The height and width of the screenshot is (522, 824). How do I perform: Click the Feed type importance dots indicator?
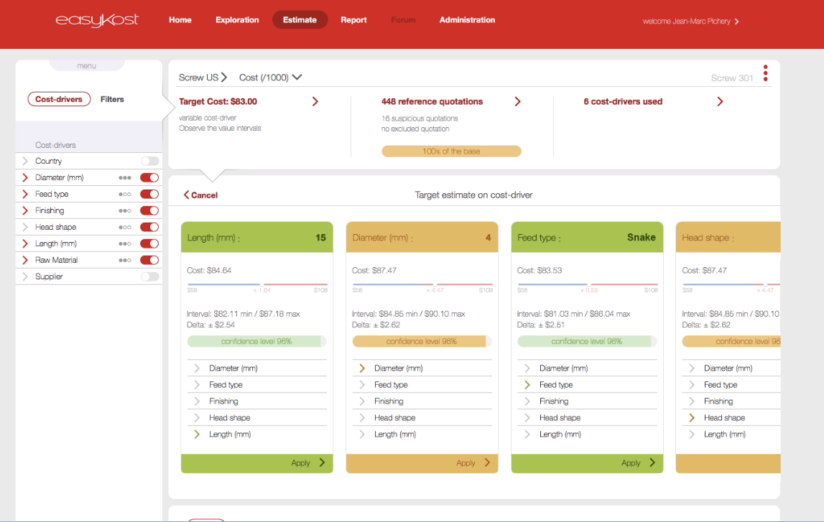pyautogui.click(x=124, y=195)
